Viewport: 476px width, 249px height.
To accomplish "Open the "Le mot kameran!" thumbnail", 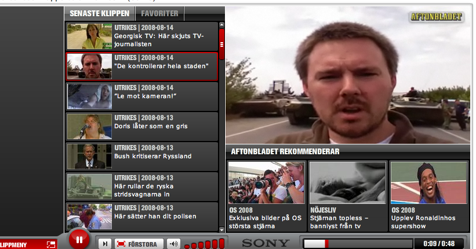I will pos(89,96).
